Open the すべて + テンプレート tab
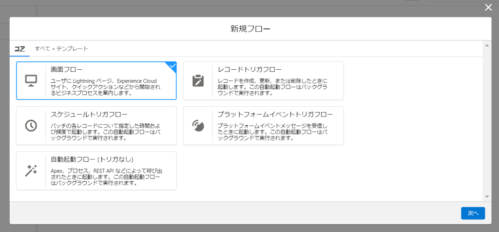Image resolution: width=499 pixels, height=232 pixels. point(61,49)
